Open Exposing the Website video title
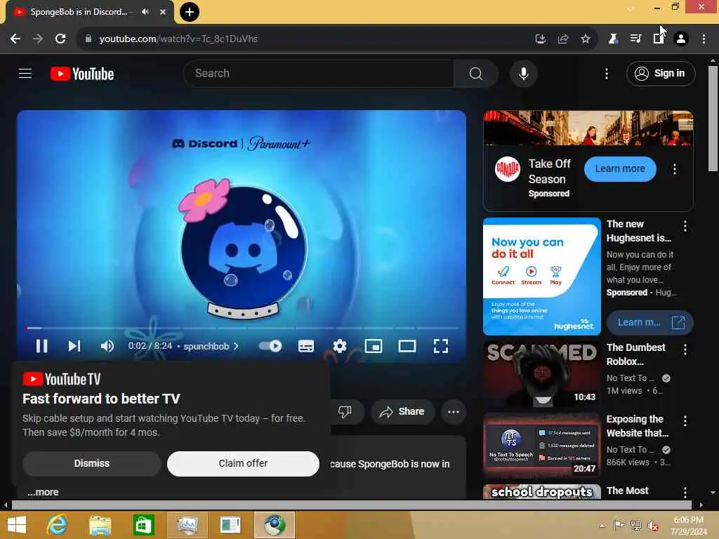719x539 pixels. [x=638, y=426]
